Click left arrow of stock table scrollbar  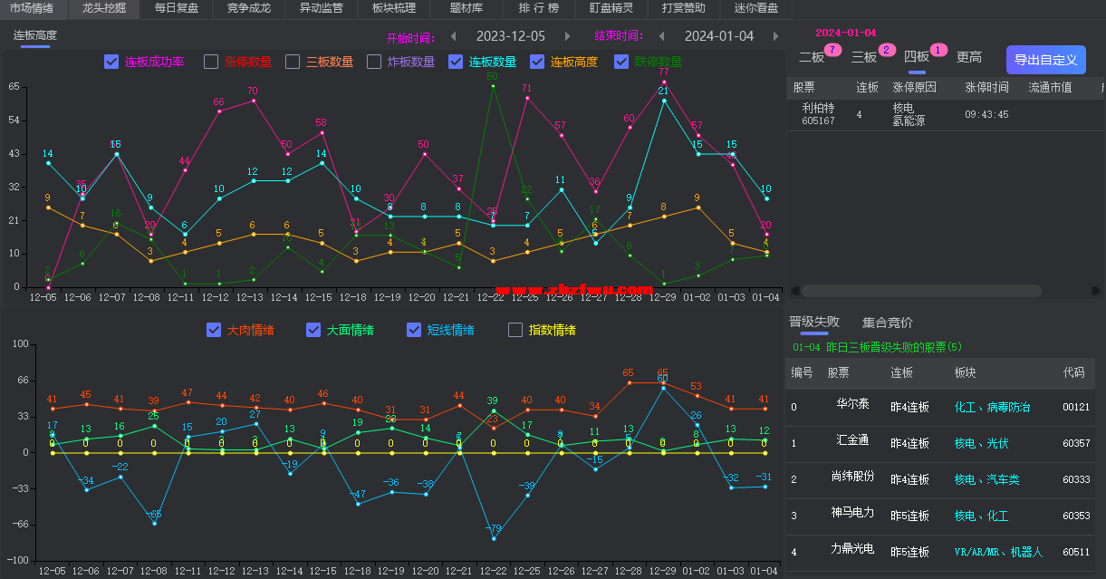coord(795,291)
